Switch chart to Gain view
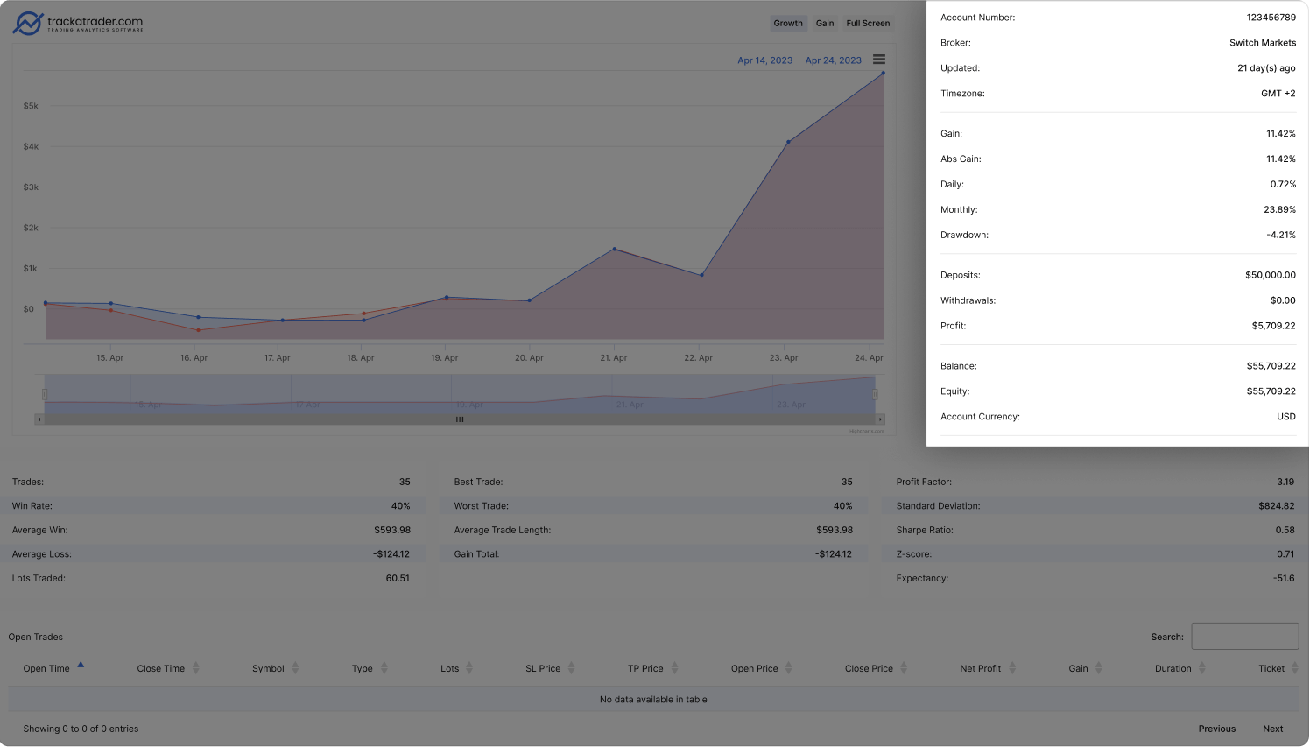 (825, 24)
